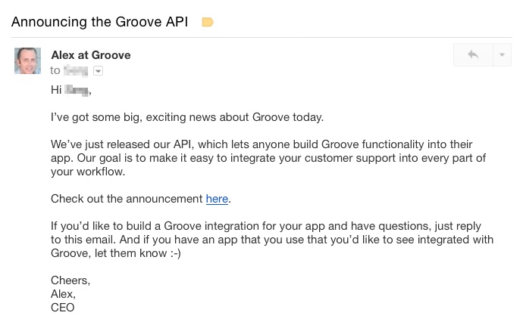Click the reply arrow button
Viewport: 523px width, 325px height.
pos(473,55)
